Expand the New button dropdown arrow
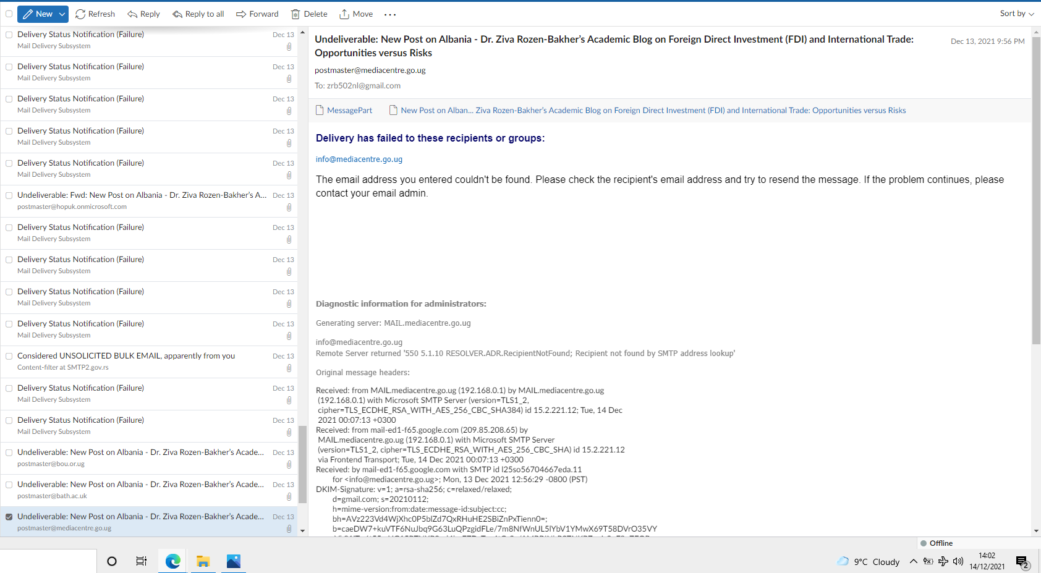This screenshot has width=1041, height=573. 62,14
